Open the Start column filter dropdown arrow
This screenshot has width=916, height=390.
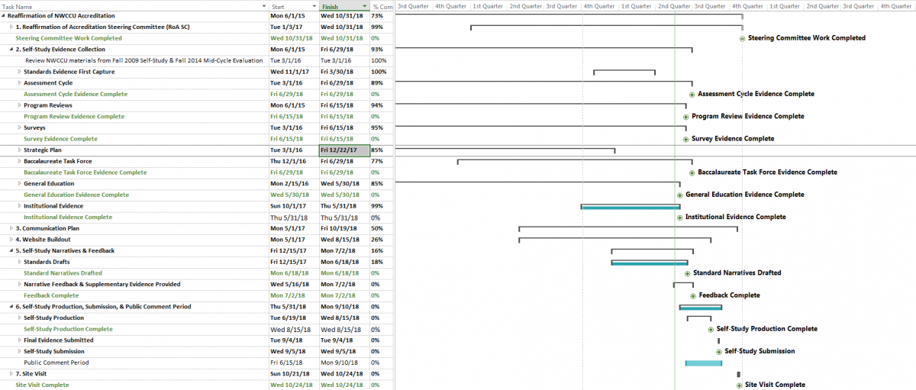(314, 7)
